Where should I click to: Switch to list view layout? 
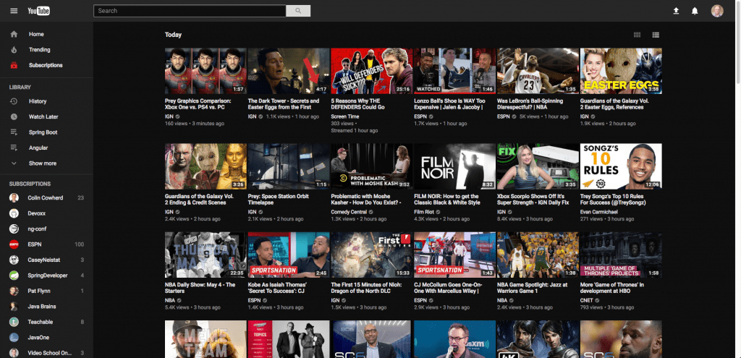(x=656, y=35)
